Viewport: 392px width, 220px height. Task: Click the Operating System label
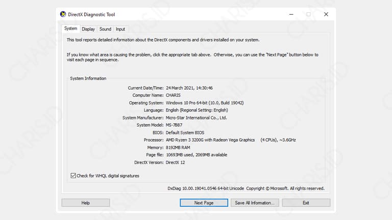pos(146,103)
